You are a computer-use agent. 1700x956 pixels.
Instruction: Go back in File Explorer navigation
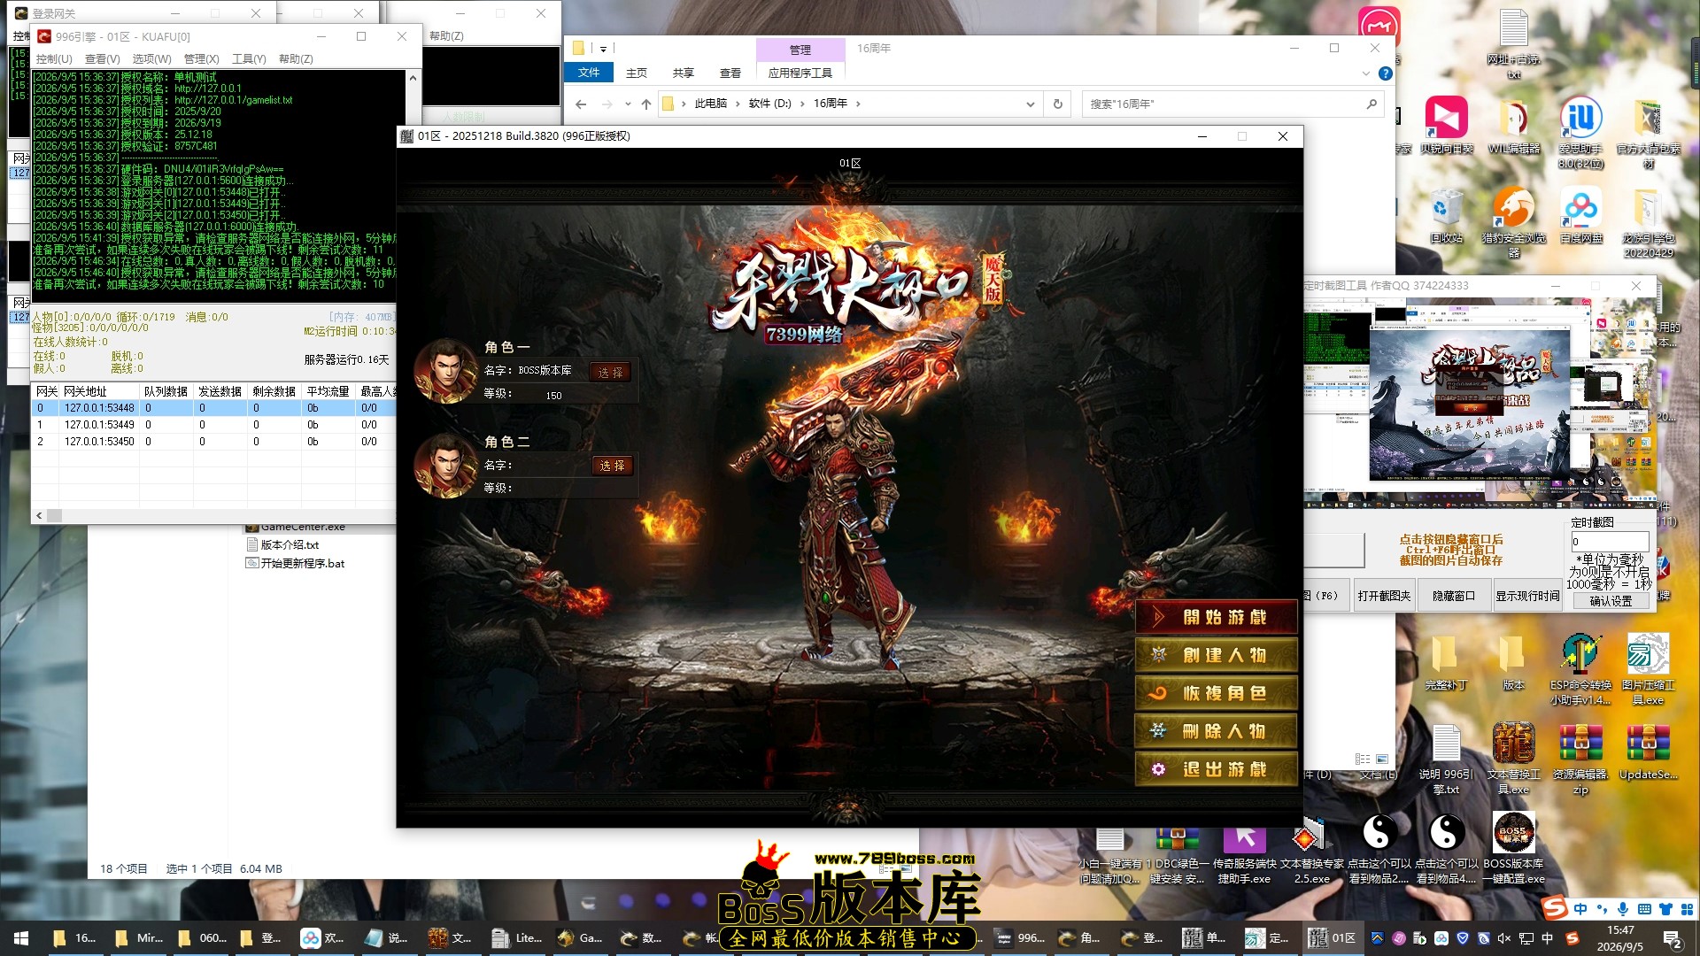click(581, 104)
